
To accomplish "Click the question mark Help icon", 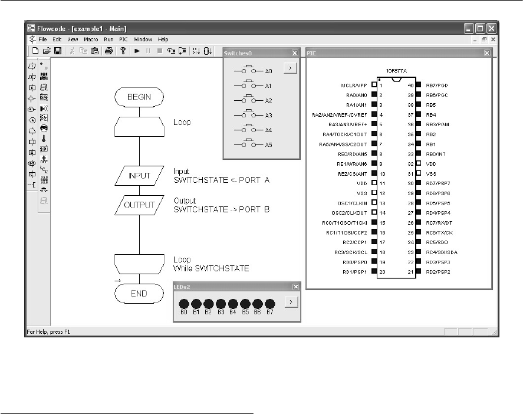I will pyautogui.click(x=123, y=51).
